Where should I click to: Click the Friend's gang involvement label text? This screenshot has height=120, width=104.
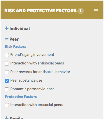32,55
